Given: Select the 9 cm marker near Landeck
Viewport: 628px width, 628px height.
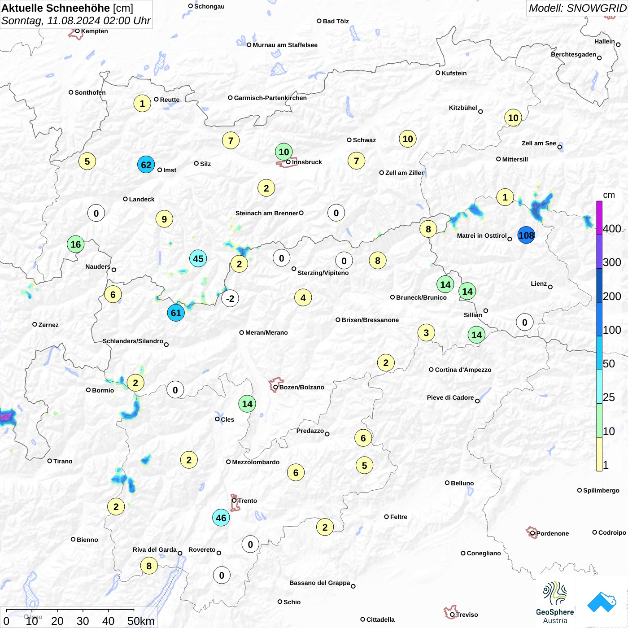Looking at the screenshot, I should click(x=164, y=219).
